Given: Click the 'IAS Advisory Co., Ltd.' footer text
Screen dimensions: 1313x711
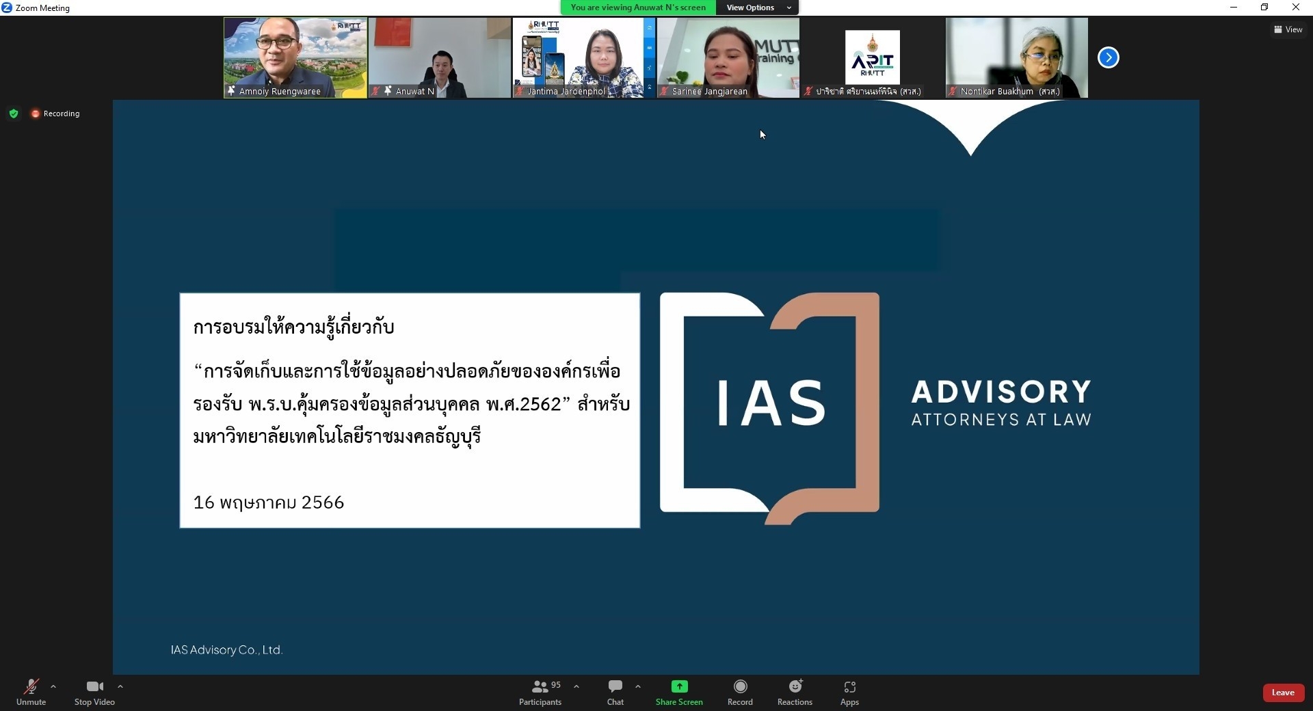Looking at the screenshot, I should (226, 649).
